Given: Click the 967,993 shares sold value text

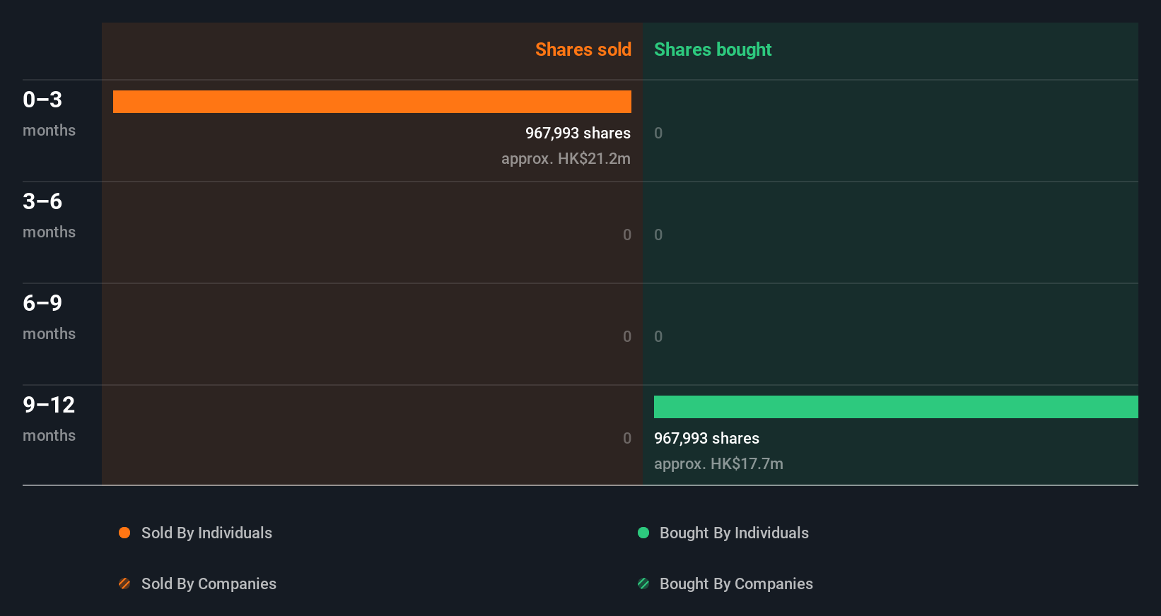Looking at the screenshot, I should 578,133.
